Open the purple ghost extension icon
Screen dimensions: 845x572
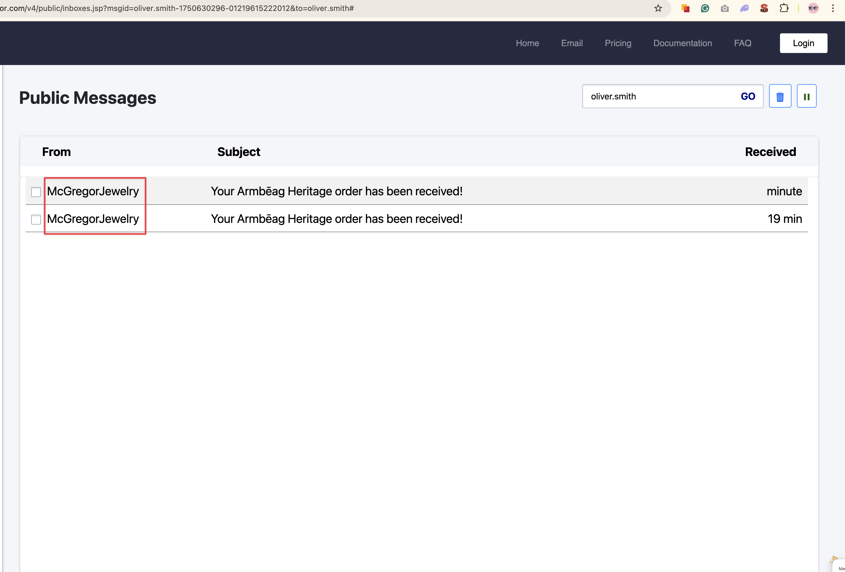pos(744,8)
